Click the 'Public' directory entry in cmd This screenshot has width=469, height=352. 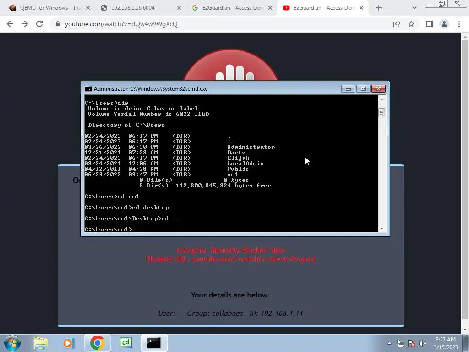[238, 169]
